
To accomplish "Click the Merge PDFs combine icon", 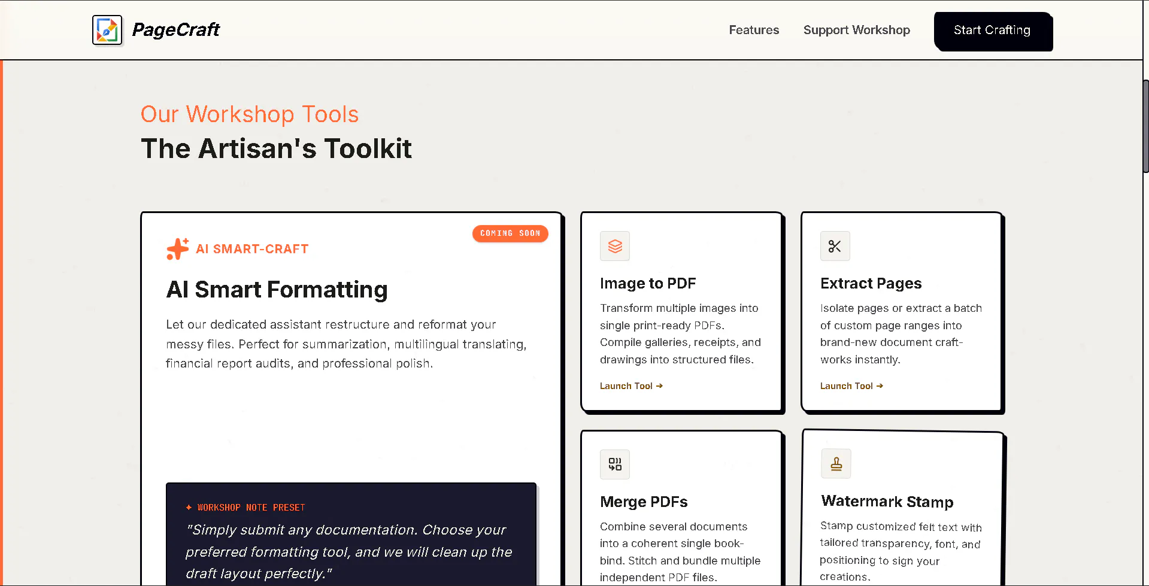I will [x=615, y=464].
